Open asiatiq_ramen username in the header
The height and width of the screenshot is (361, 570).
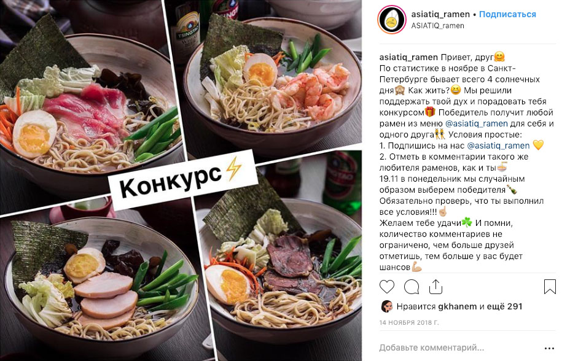[x=440, y=14]
